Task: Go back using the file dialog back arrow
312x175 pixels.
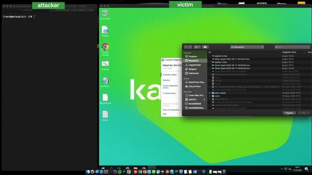Action: pos(186,47)
